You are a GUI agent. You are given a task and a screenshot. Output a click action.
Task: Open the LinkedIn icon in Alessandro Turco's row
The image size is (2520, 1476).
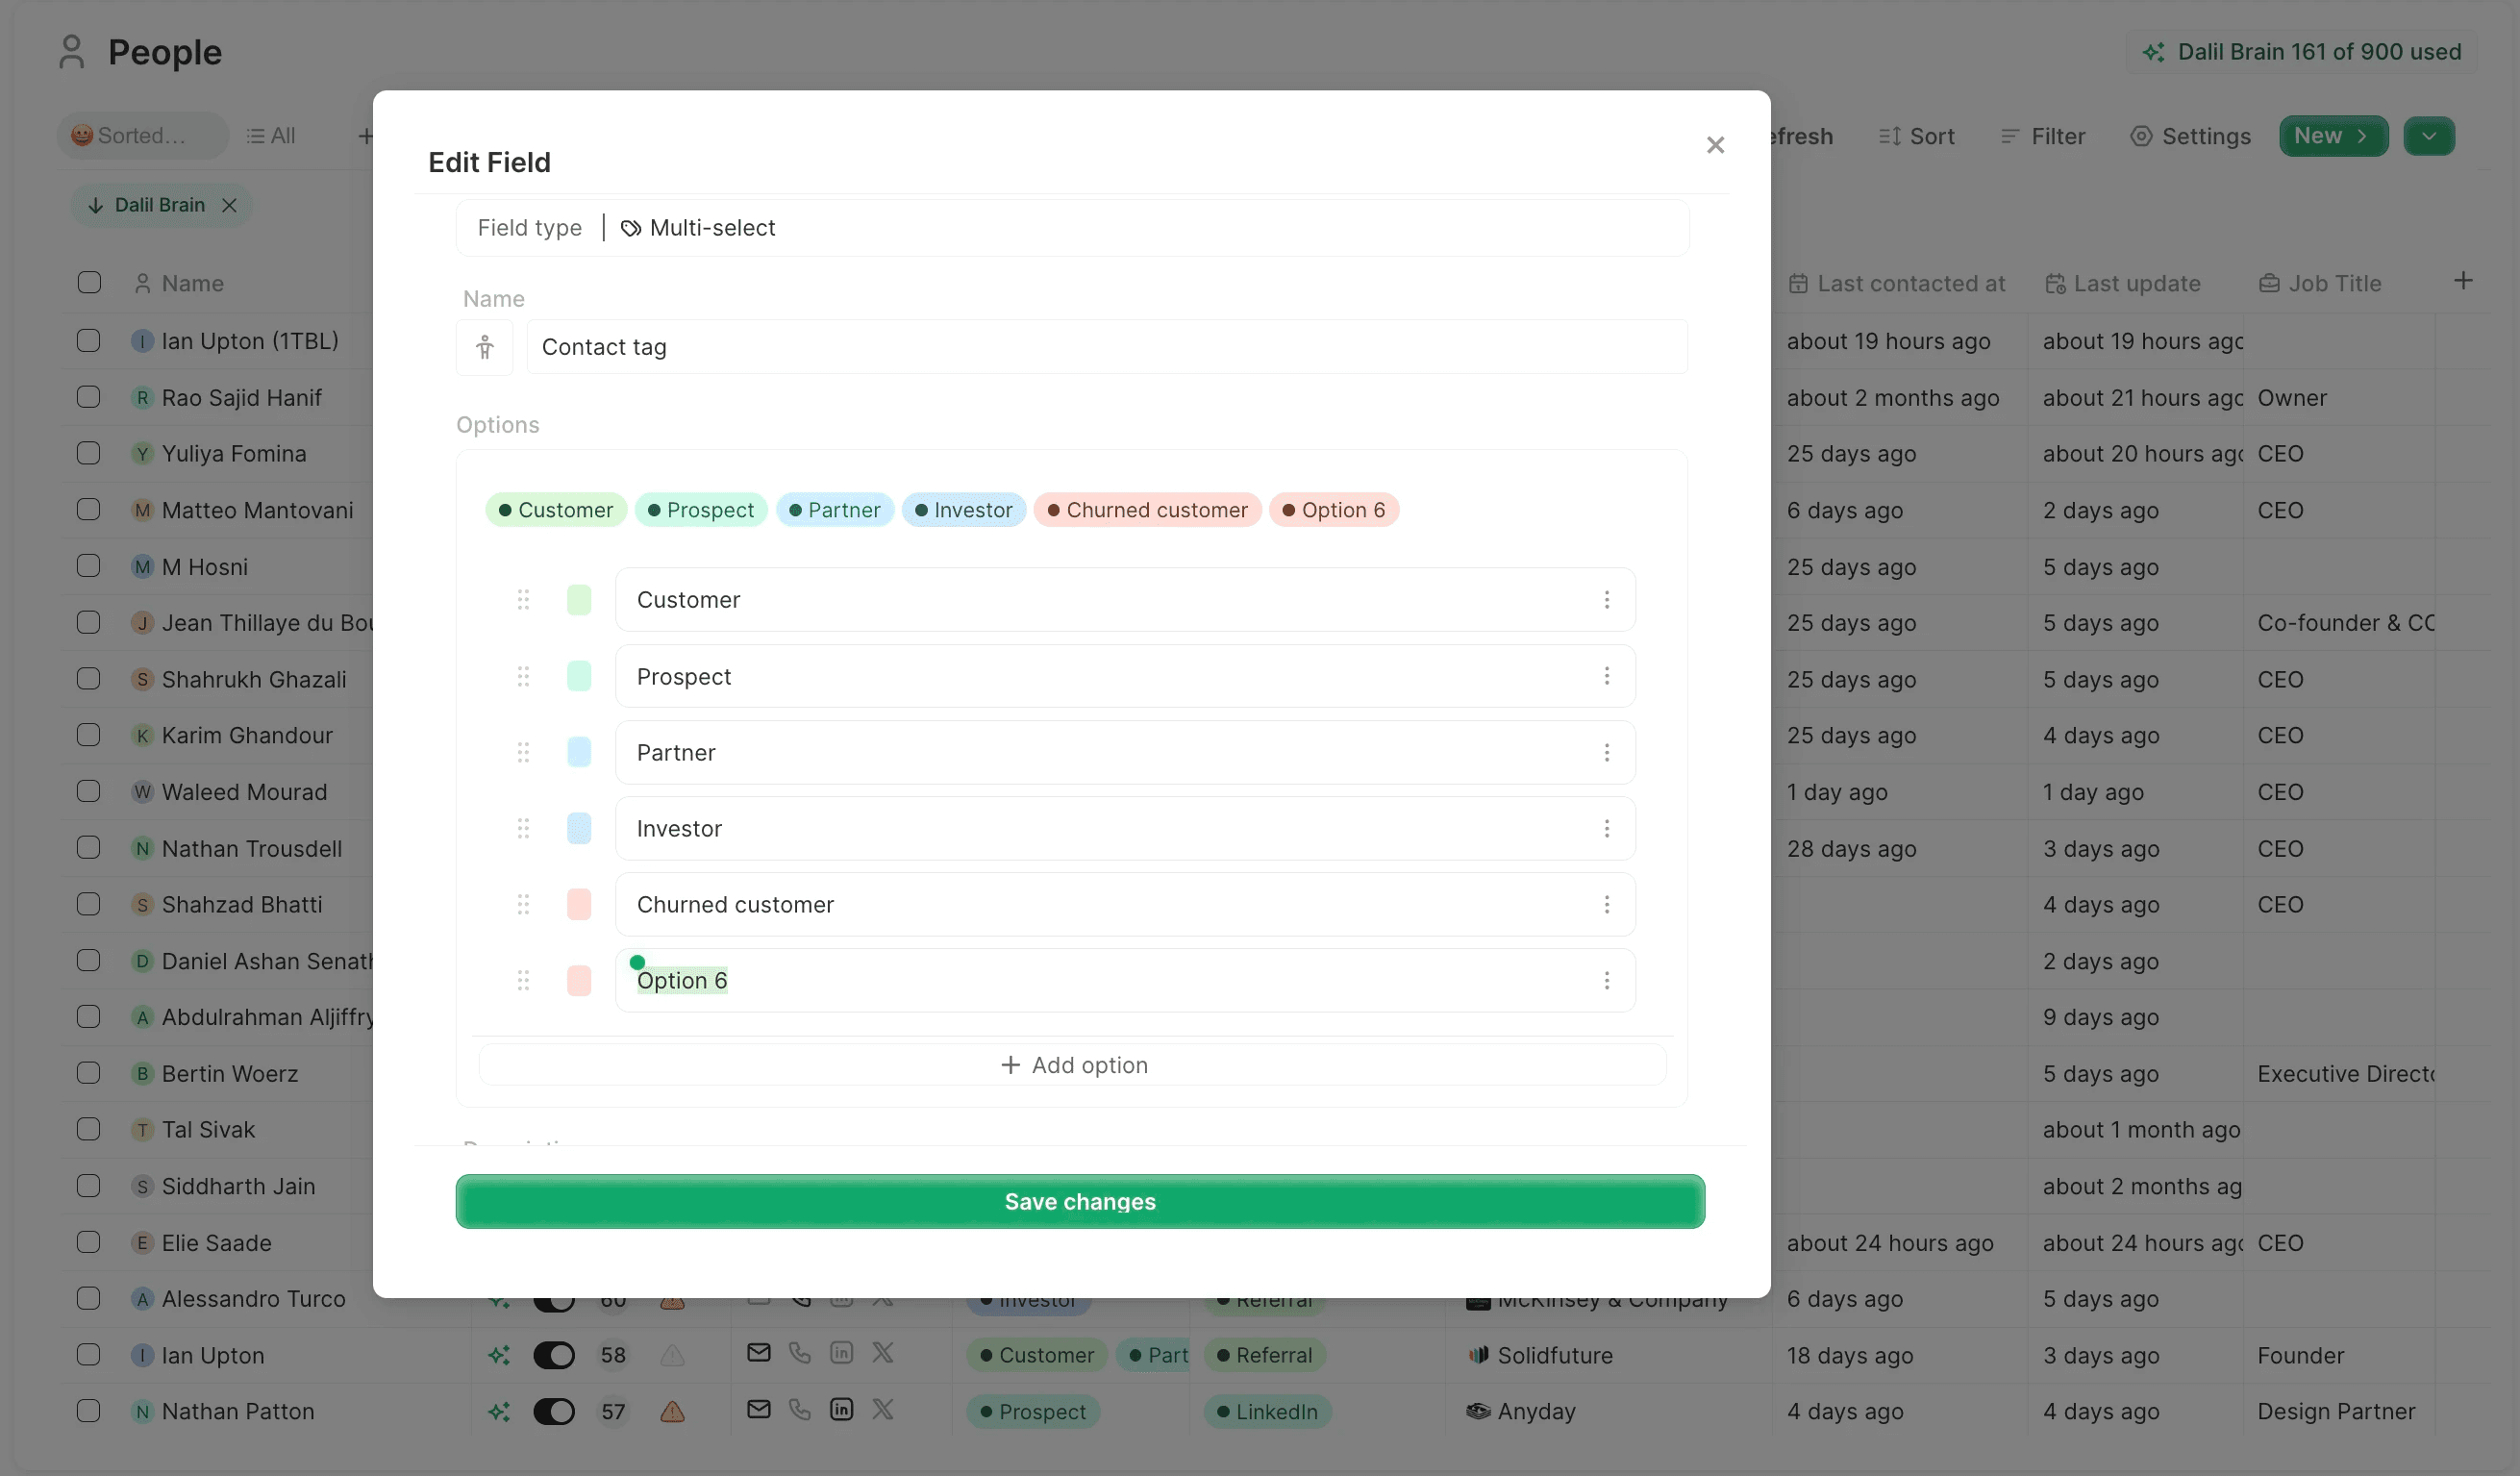tap(841, 1299)
